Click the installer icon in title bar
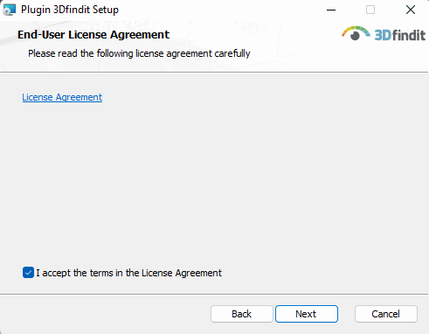The image size is (429, 334). pos(9,10)
